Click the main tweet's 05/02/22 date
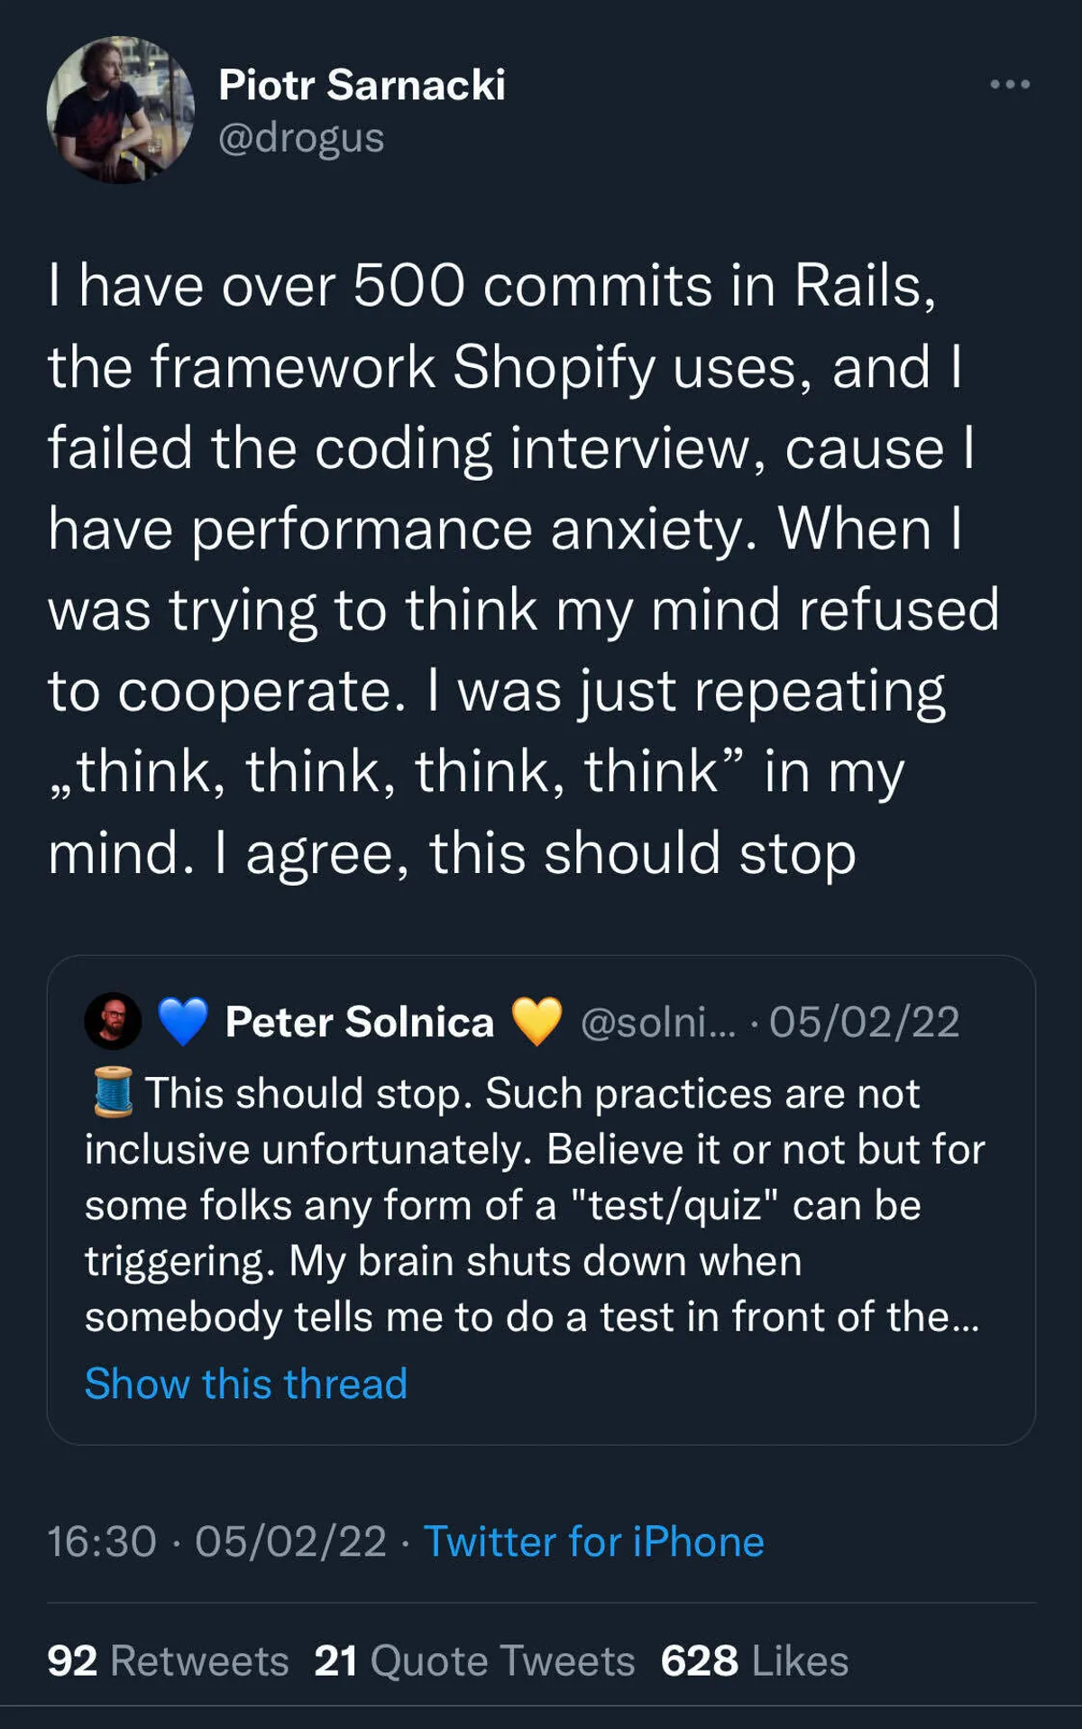Viewport: 1082px width, 1729px height. click(290, 1541)
